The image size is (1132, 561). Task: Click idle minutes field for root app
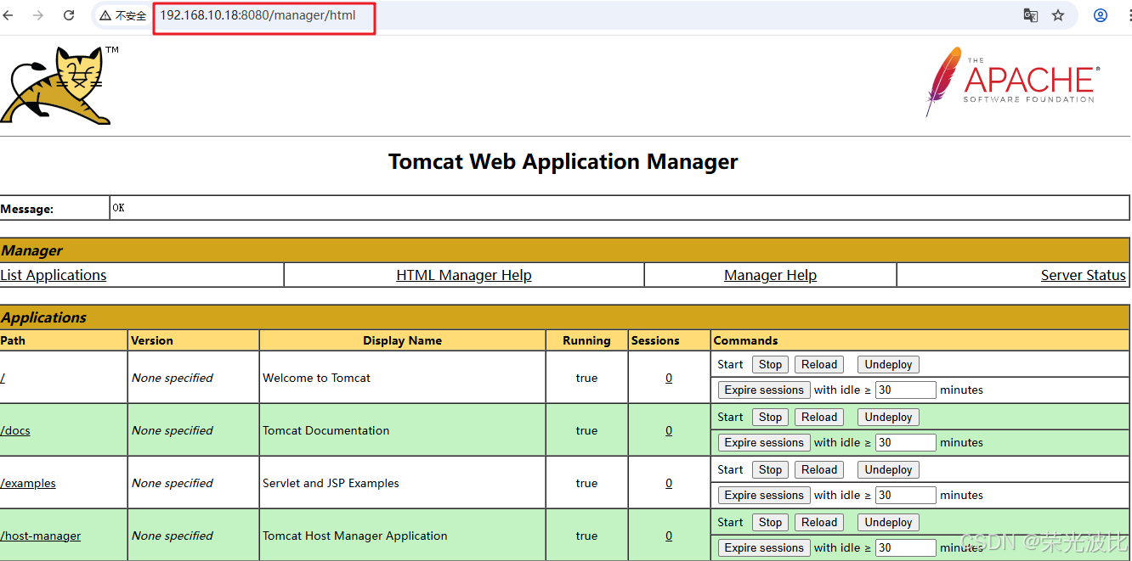[x=905, y=390]
